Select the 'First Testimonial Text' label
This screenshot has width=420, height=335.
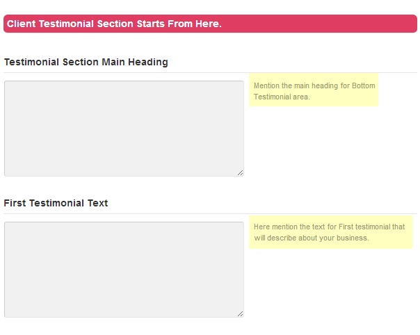tap(56, 203)
